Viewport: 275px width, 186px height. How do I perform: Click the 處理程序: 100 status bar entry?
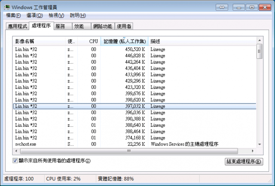[x=19, y=179]
